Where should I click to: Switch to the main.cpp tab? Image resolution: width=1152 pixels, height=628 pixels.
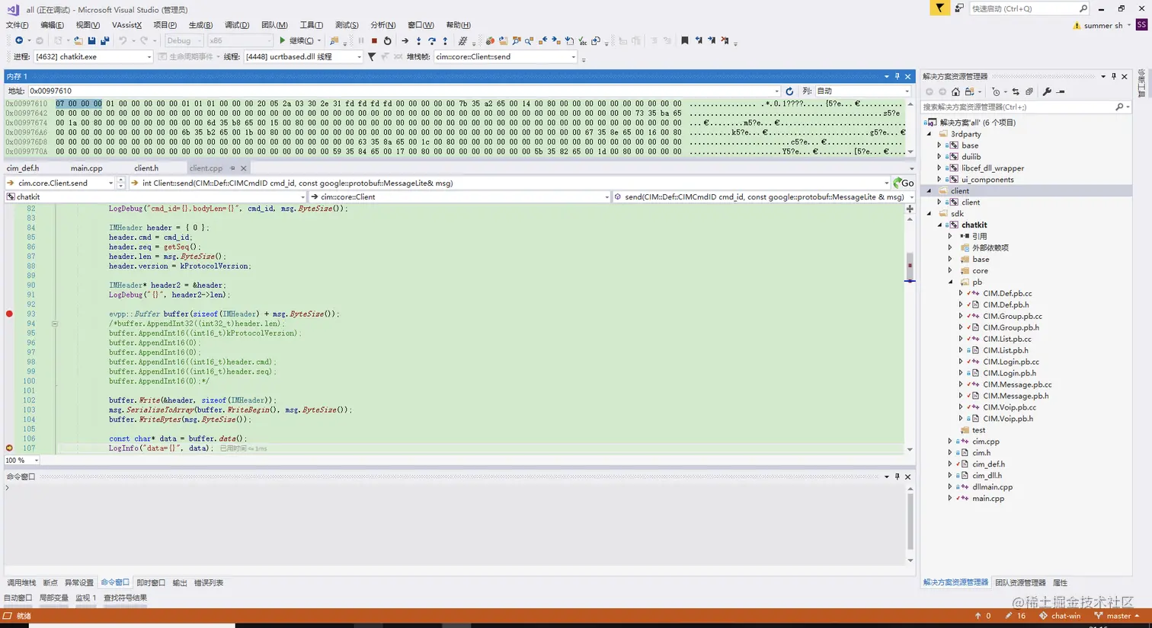[86, 168]
